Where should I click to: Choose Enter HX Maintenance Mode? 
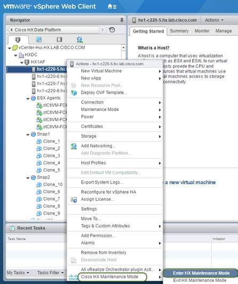(x=201, y=273)
